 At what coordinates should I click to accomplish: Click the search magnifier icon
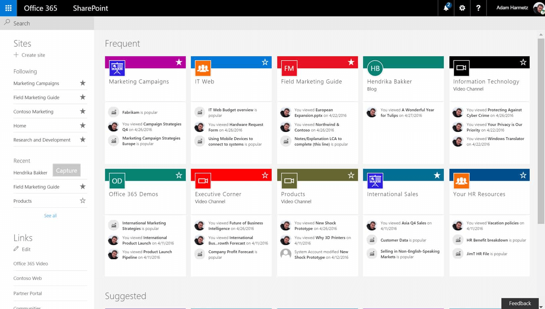[7, 22]
